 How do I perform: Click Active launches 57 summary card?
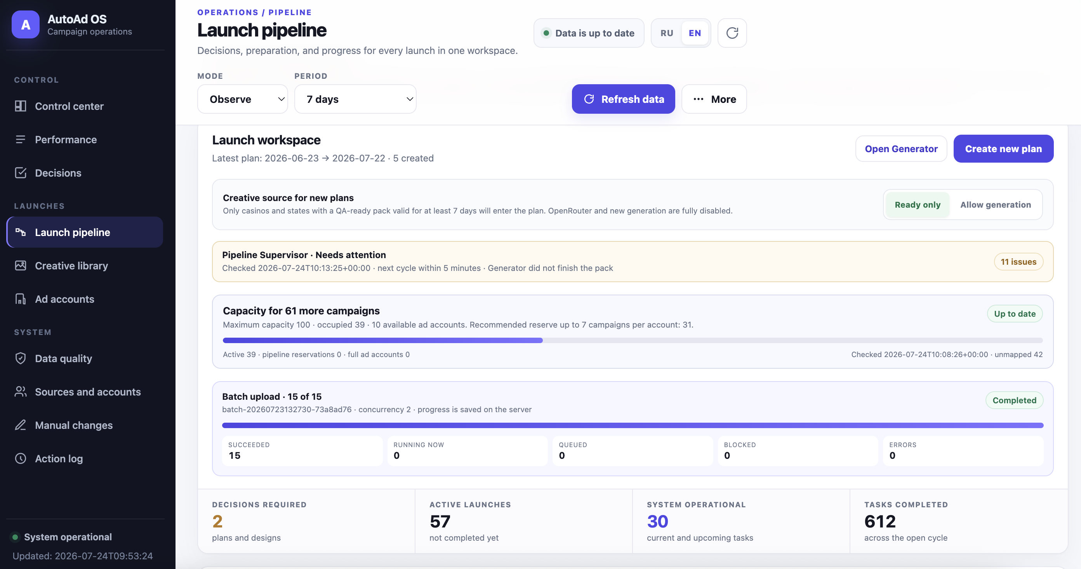click(x=524, y=521)
